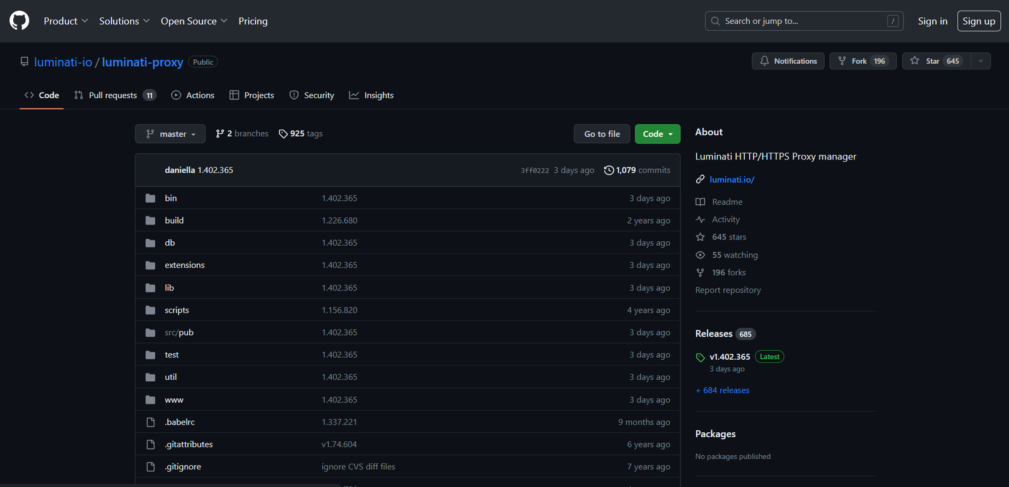This screenshot has width=1009, height=487.
Task: Open the Insights tab
Action: tap(371, 95)
